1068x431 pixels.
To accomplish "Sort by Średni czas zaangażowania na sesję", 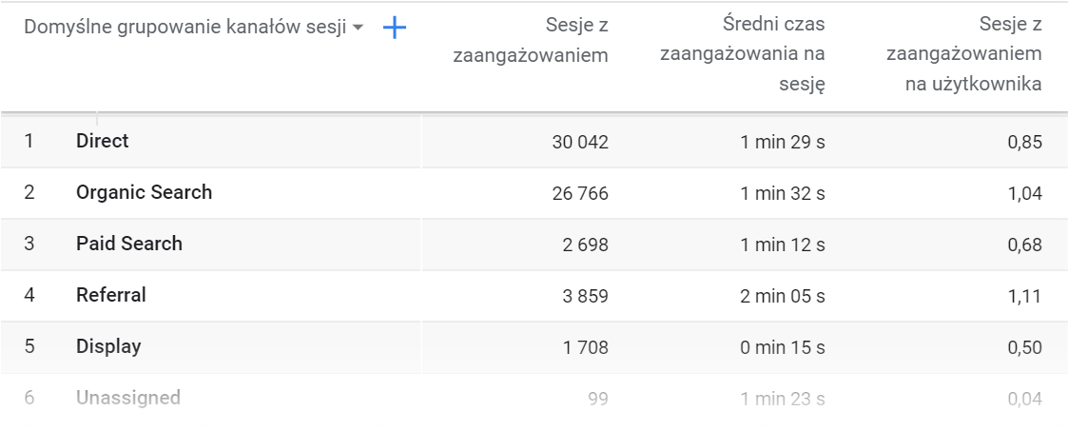I will point(744,52).
